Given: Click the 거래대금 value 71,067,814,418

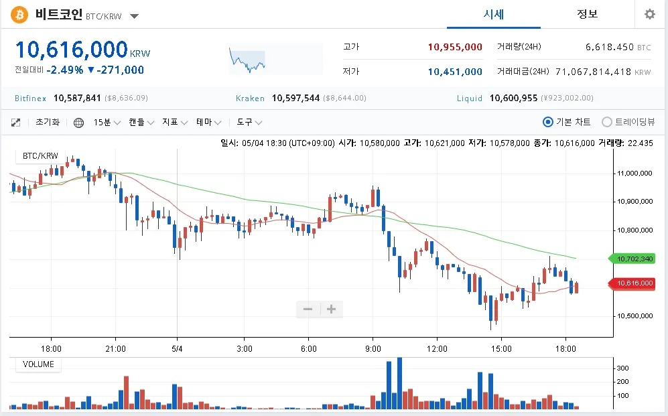Looking at the screenshot, I should 594,72.
